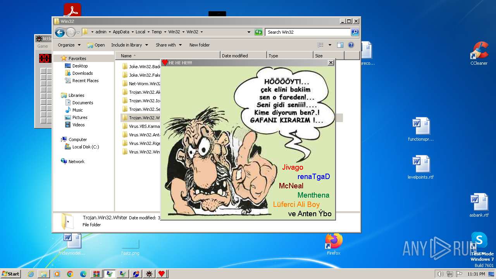Select the Joke.Win32.Bad... folder
496x279 pixels.
pos(141,67)
